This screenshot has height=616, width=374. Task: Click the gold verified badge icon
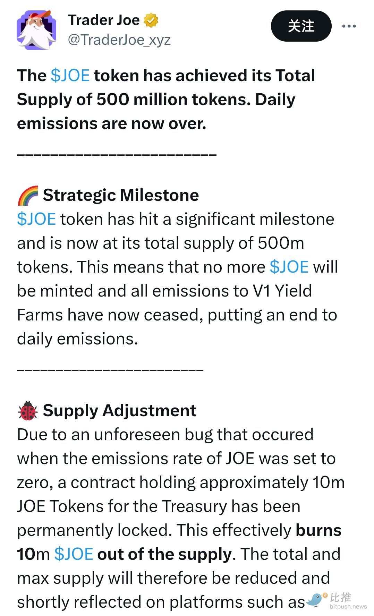[x=151, y=20]
